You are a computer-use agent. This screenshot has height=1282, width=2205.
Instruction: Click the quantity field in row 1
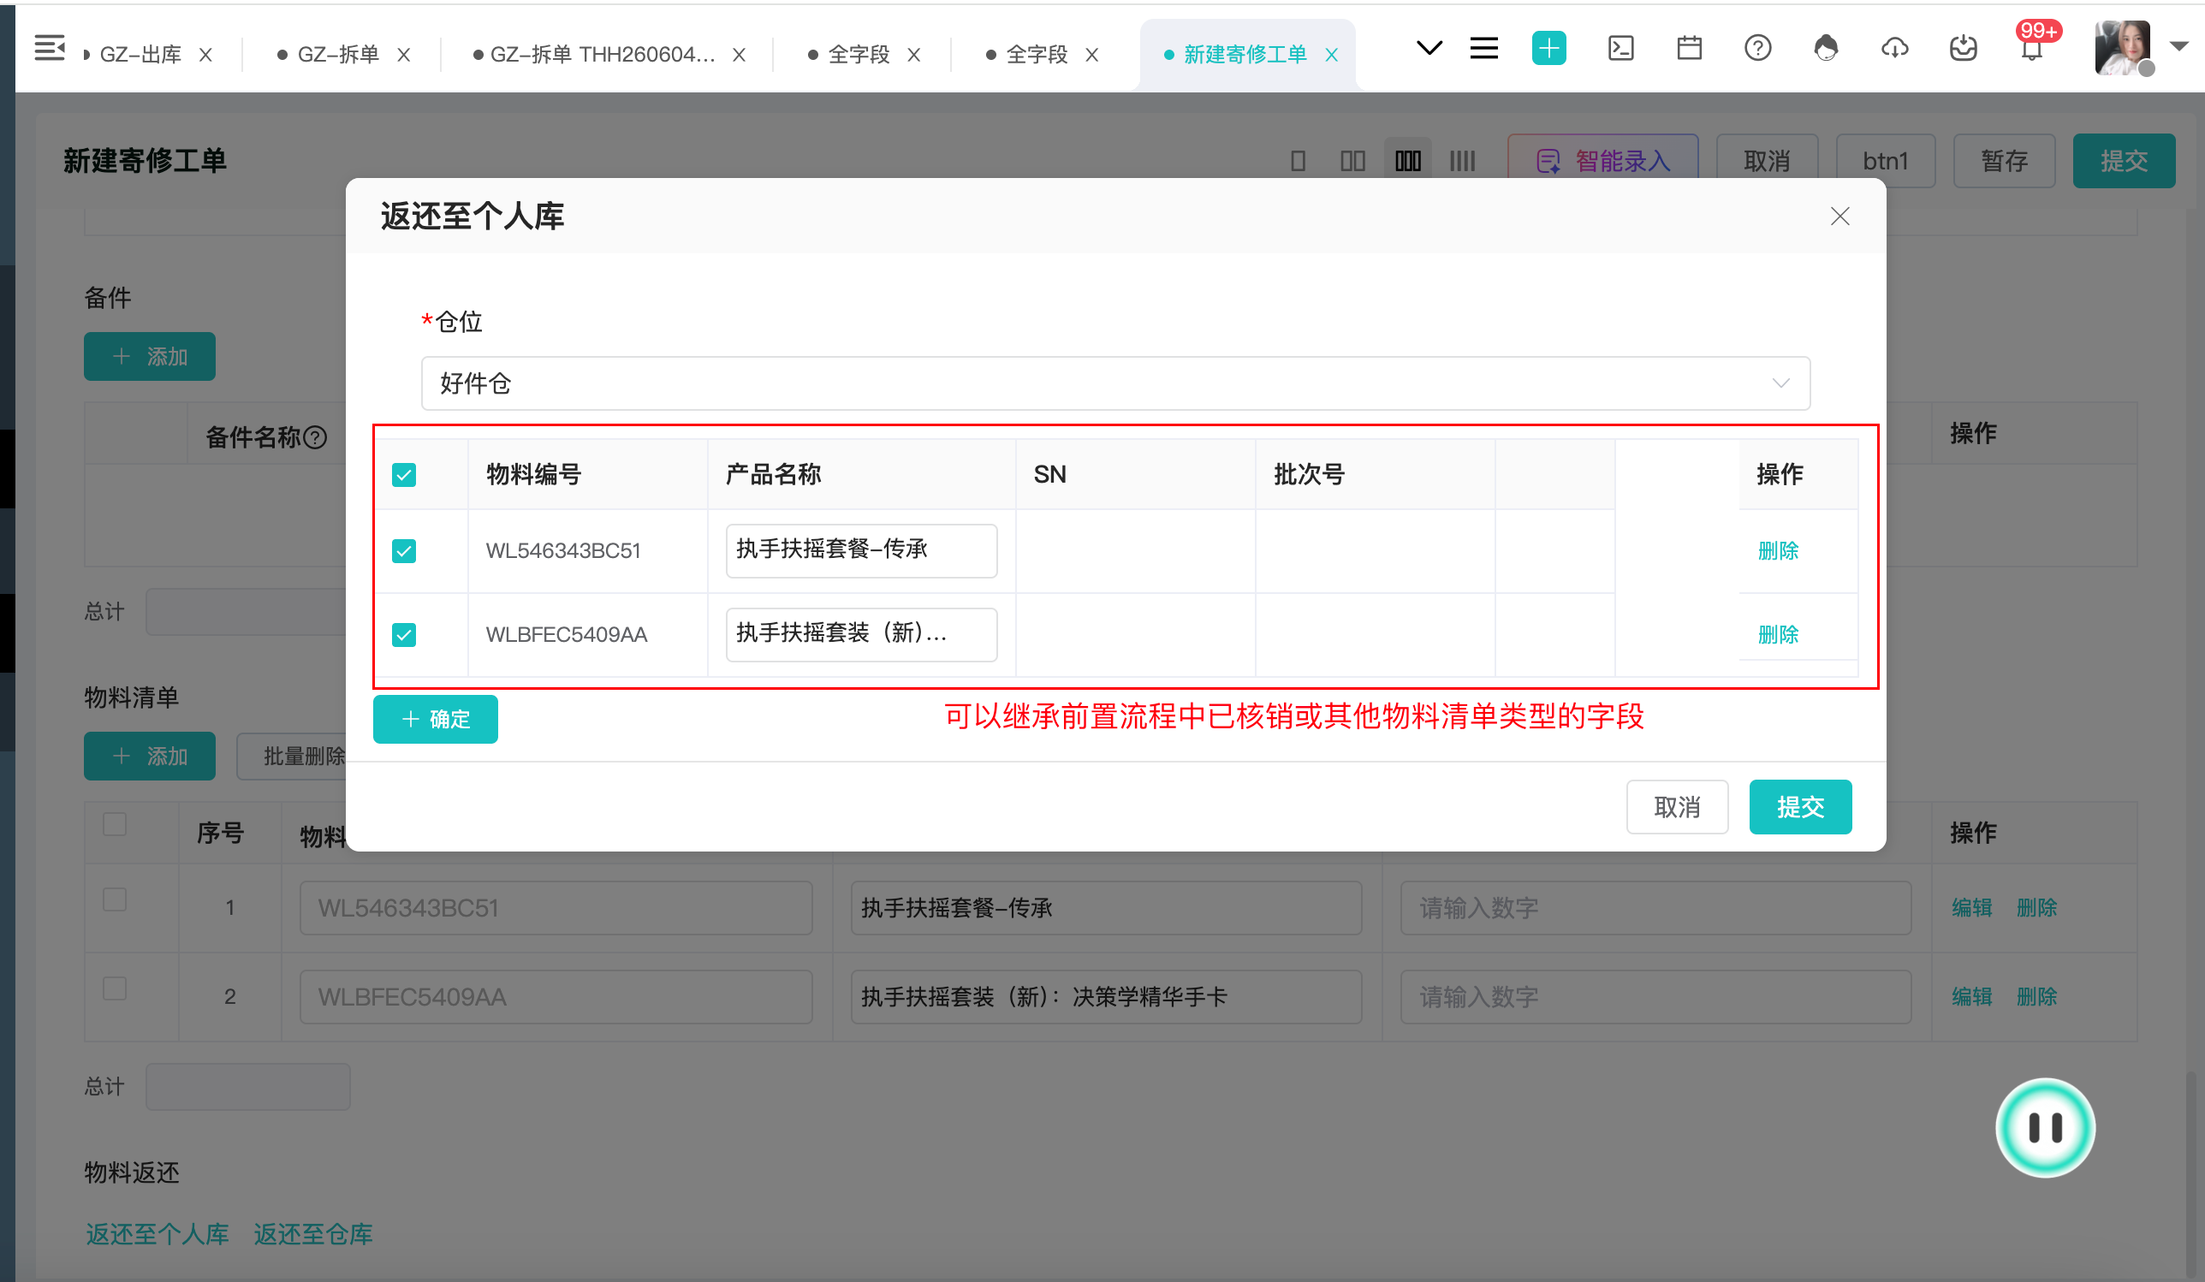click(x=1655, y=908)
